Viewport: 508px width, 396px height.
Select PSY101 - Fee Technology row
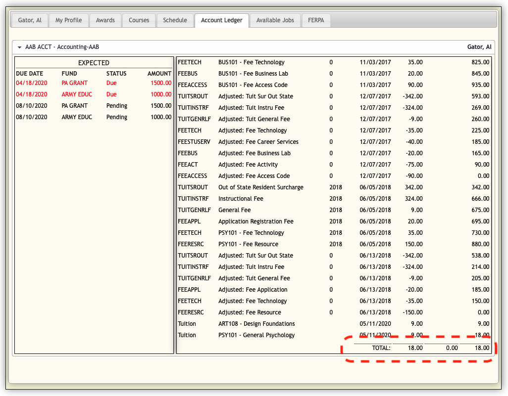[334, 233]
